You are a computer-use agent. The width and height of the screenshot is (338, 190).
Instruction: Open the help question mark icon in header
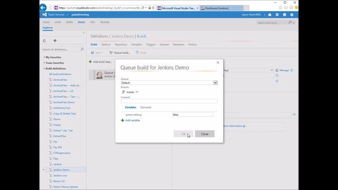click(292, 15)
